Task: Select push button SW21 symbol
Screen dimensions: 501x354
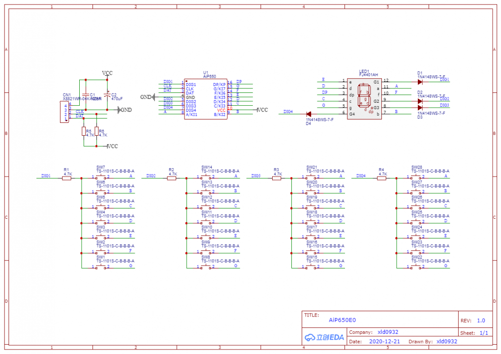Action: pyautogui.click(x=311, y=177)
